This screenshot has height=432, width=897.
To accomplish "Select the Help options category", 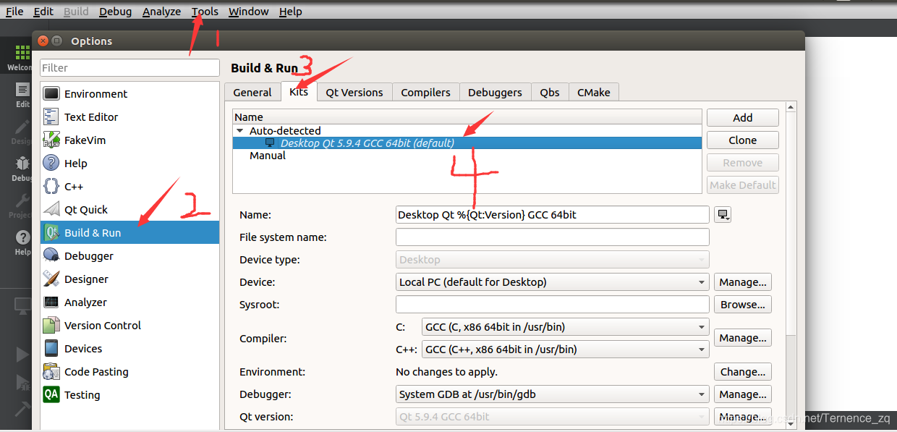I will tap(130, 164).
